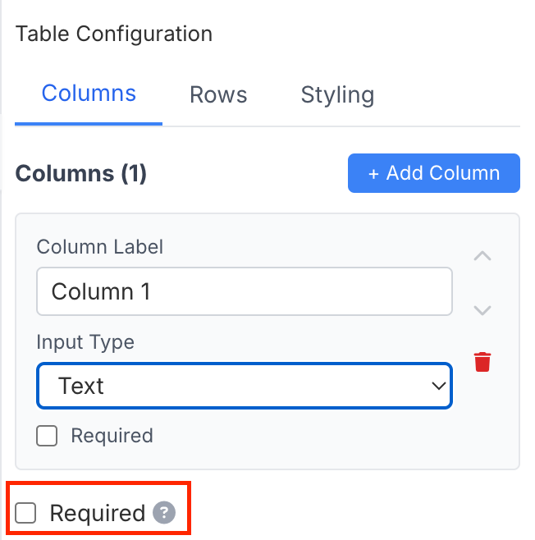Screen dimensions: 535x540
Task: Click the Column Label field containing Column 1
Action: tap(244, 291)
